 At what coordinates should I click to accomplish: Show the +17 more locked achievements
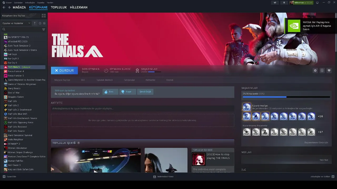[x=320, y=132]
